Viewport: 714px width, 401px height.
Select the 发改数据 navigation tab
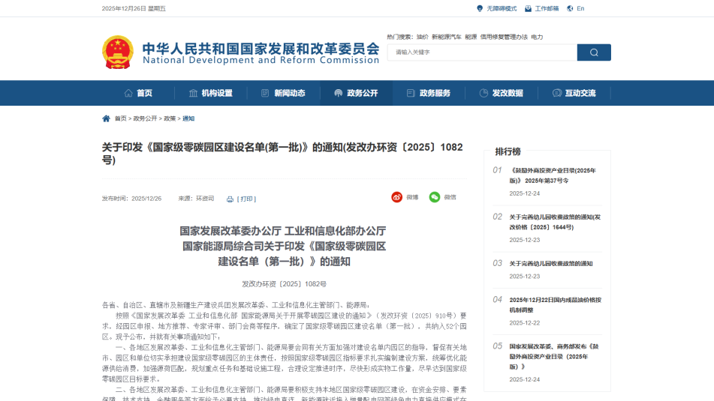tap(501, 93)
